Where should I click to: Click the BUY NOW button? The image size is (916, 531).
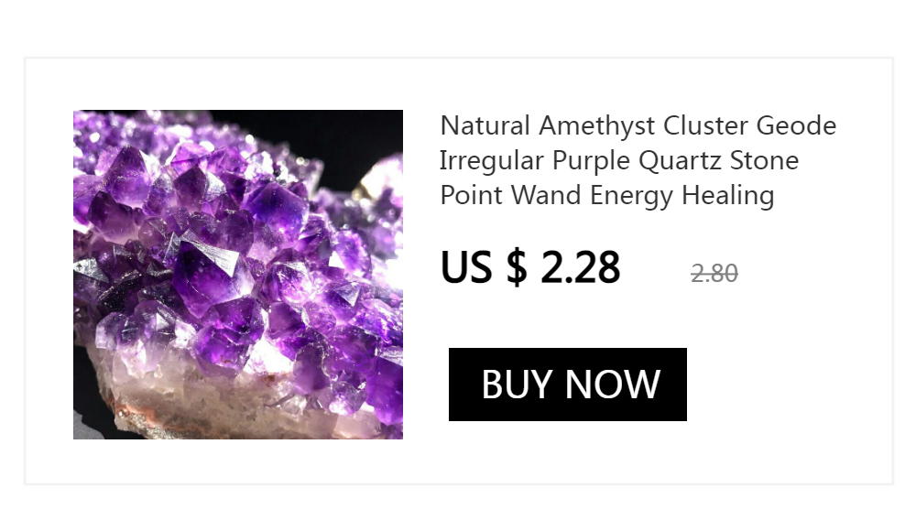(x=567, y=385)
